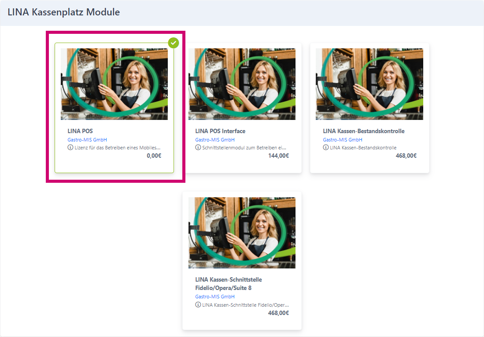Click the LINA POS title
Screen dimensions: 484x337
80,131
